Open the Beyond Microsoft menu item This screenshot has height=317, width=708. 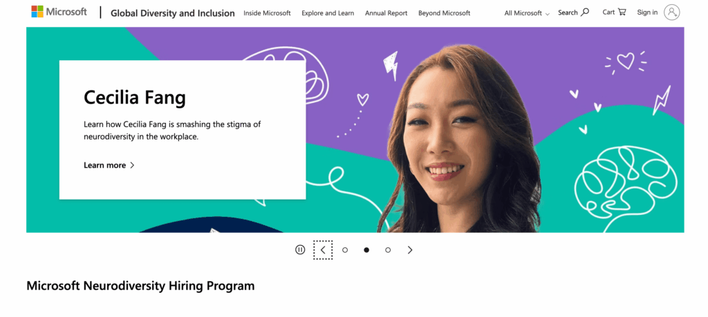click(x=445, y=13)
